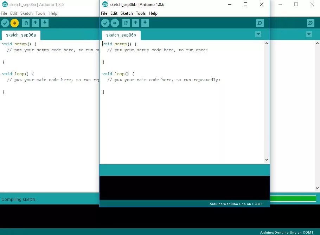Open Sketch menu in sketch_sep06b window
Viewport: 320px width, 235px height.
pyautogui.click(x=127, y=13)
